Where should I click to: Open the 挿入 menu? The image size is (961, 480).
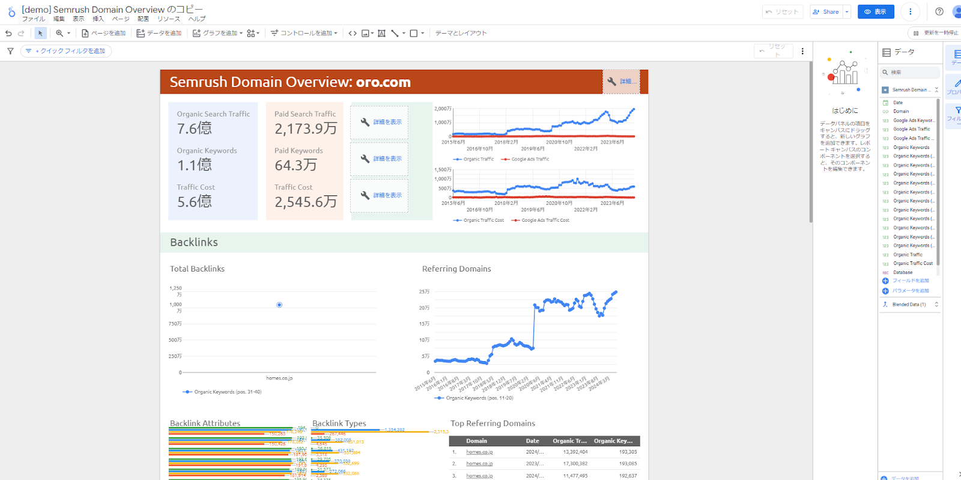[98, 19]
